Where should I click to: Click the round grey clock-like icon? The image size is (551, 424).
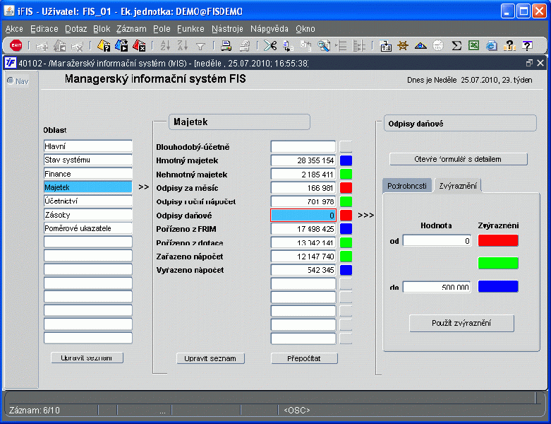click(438, 45)
